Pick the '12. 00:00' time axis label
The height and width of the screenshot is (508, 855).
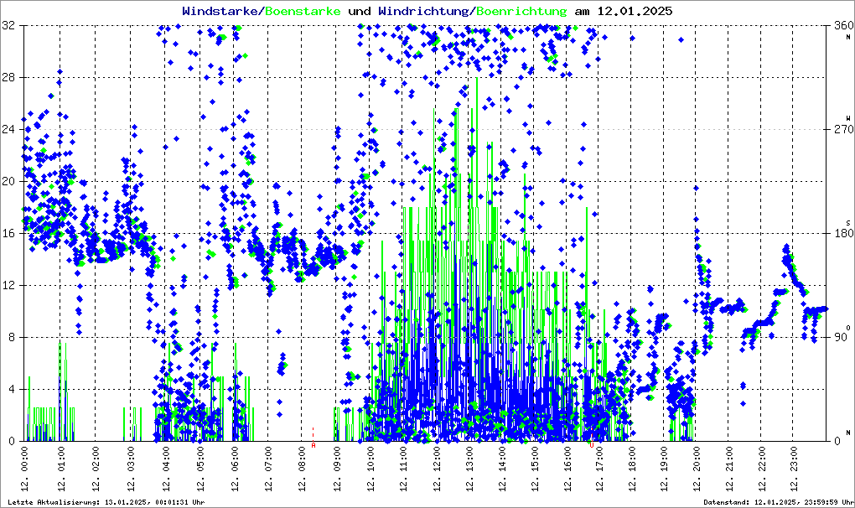coord(24,469)
